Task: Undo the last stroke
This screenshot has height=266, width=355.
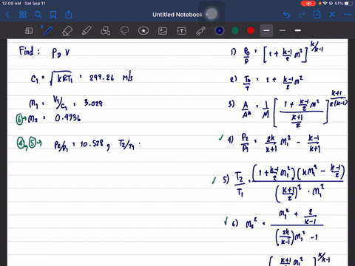Action: [x=286, y=15]
